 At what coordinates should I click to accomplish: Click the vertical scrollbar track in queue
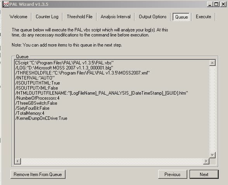pos(212,109)
